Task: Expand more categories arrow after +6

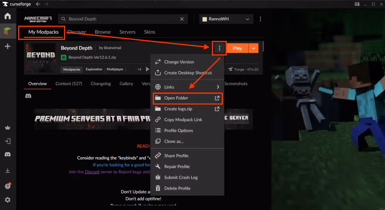Action: pyautogui.click(x=147, y=69)
